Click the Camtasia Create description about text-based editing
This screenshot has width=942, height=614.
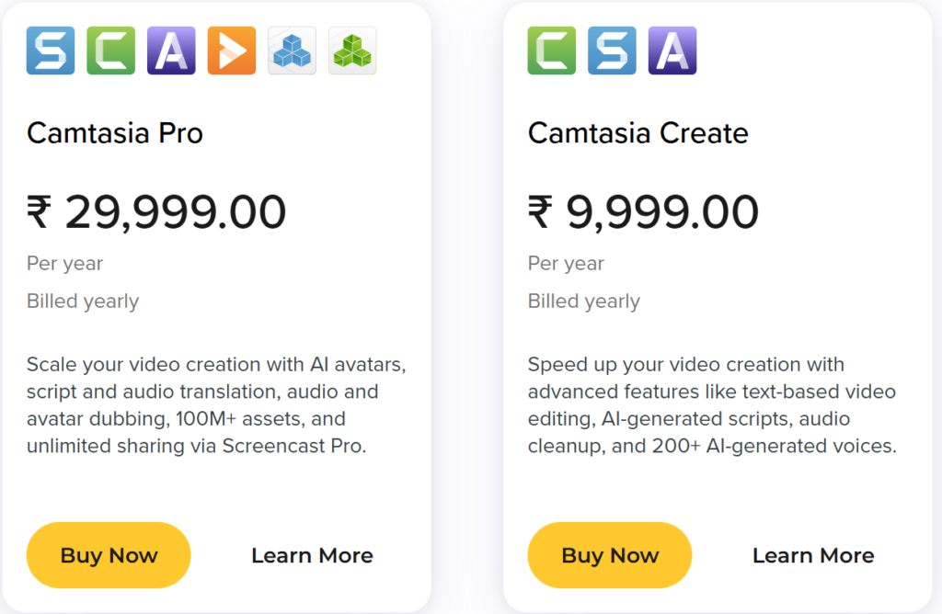(712, 405)
